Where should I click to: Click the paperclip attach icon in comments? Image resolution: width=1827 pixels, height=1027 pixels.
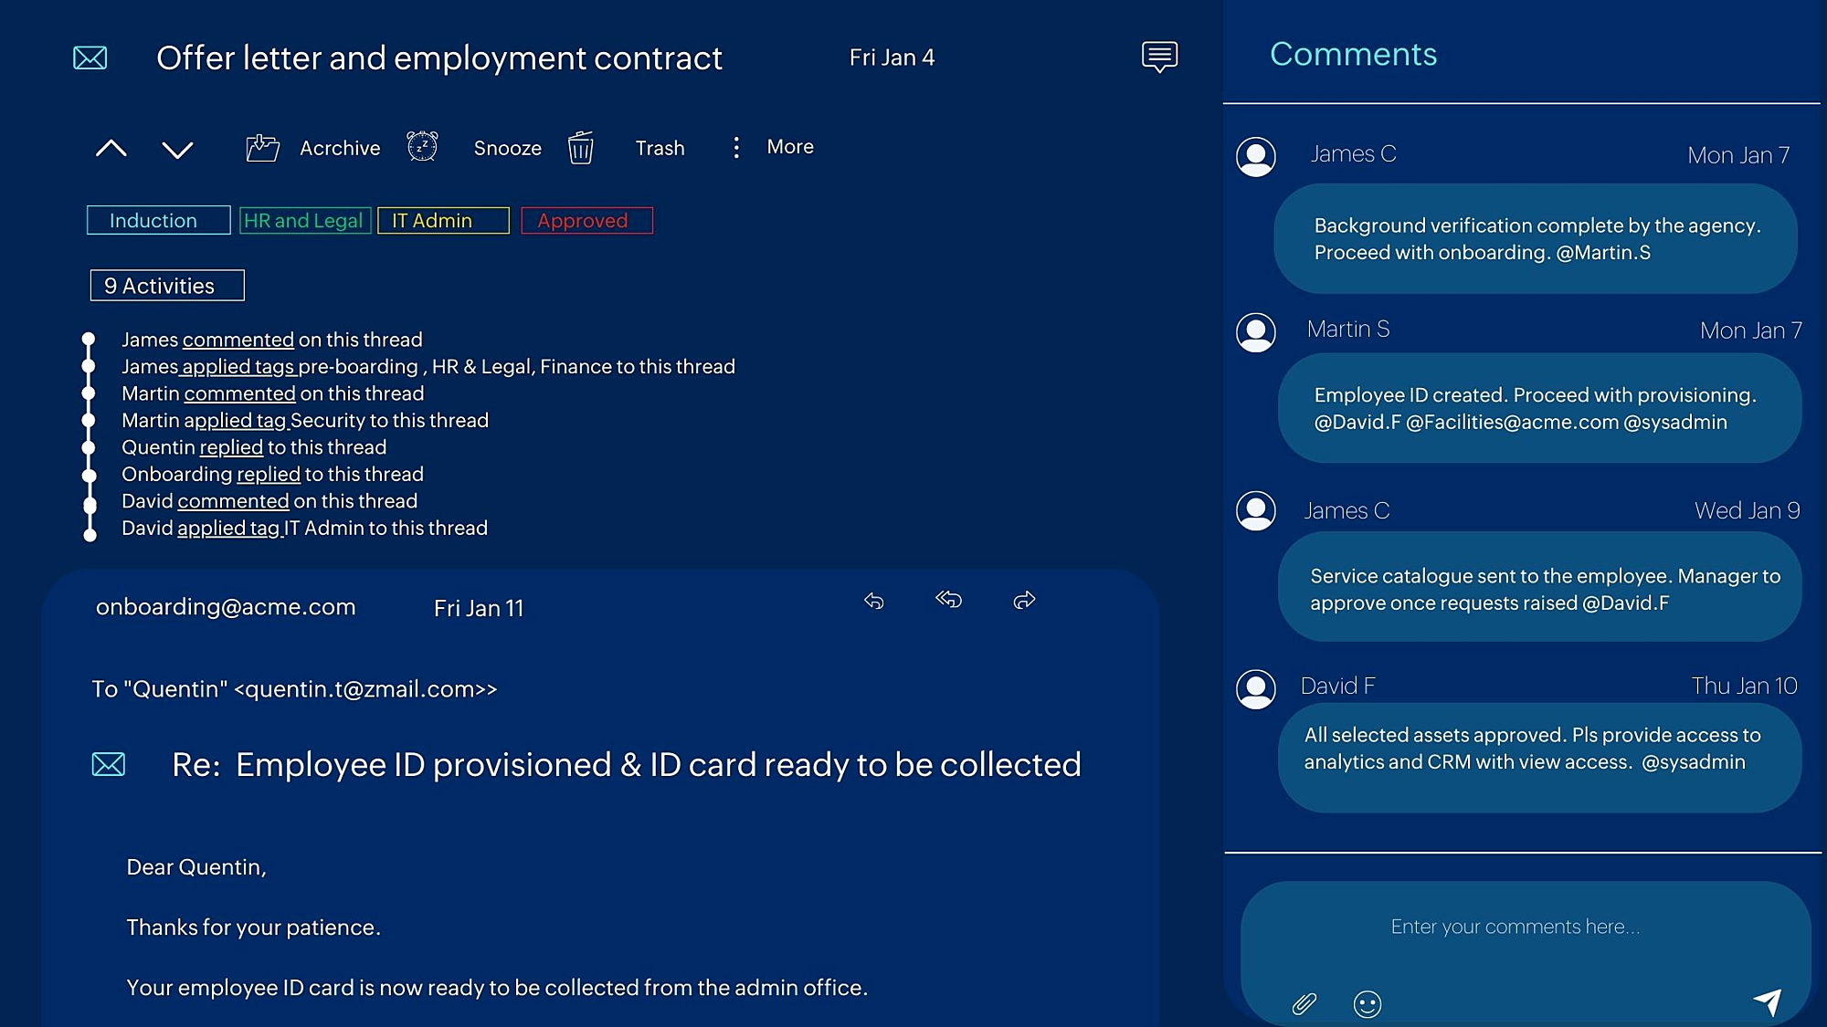1304,1004
